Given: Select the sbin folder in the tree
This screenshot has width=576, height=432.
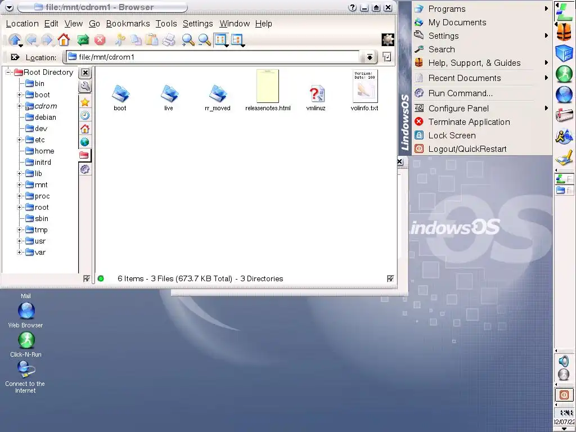Looking at the screenshot, I should coord(37,219).
